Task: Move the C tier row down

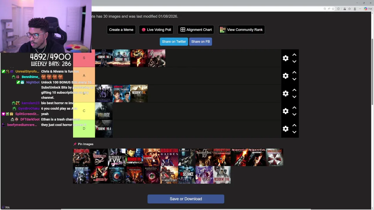Action: pos(294,114)
